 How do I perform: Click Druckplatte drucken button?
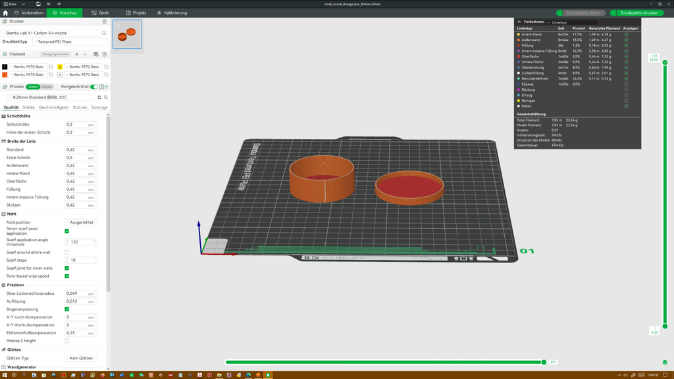click(x=639, y=13)
